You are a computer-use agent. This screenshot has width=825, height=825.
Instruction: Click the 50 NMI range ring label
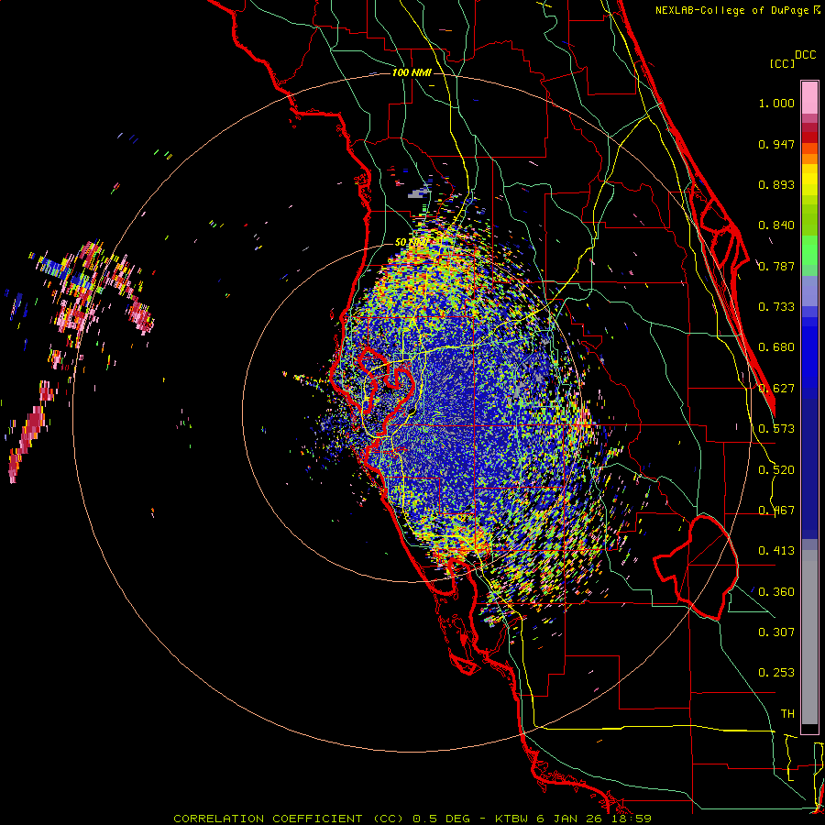tap(412, 243)
